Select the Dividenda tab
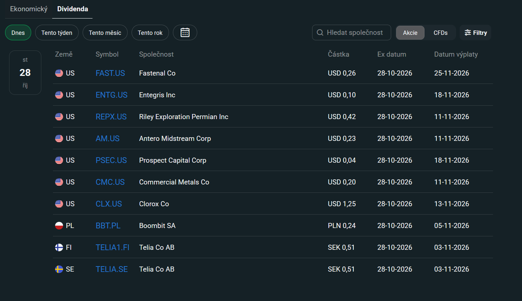The image size is (522, 301). pos(72,9)
